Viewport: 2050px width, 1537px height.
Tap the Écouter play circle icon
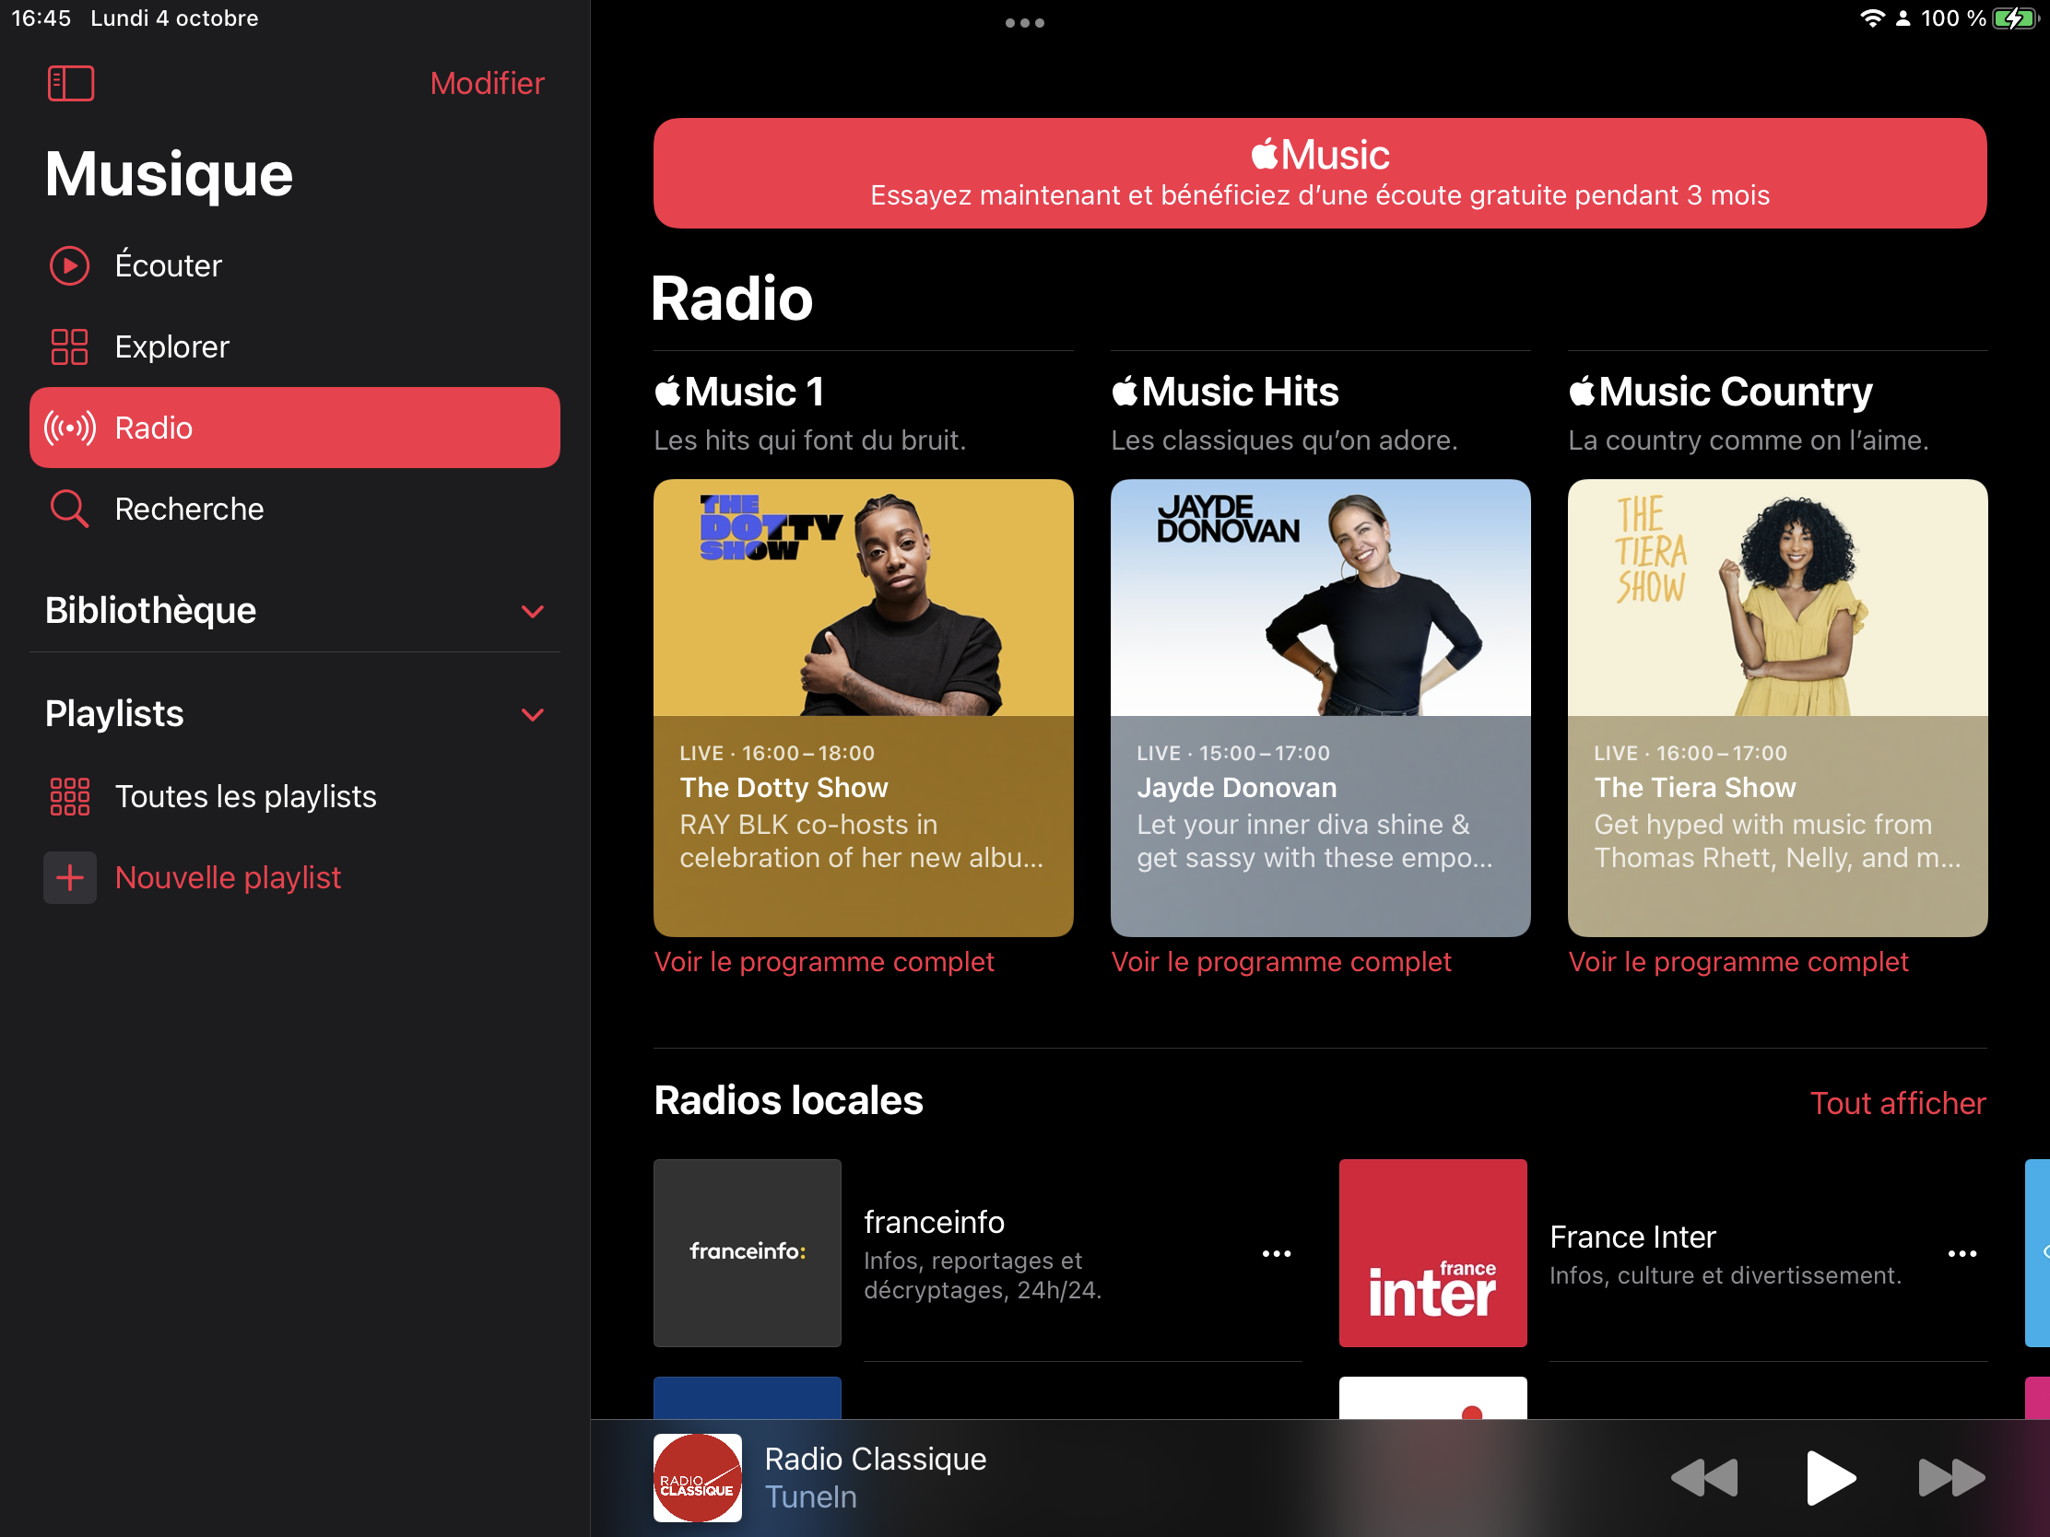click(x=69, y=266)
